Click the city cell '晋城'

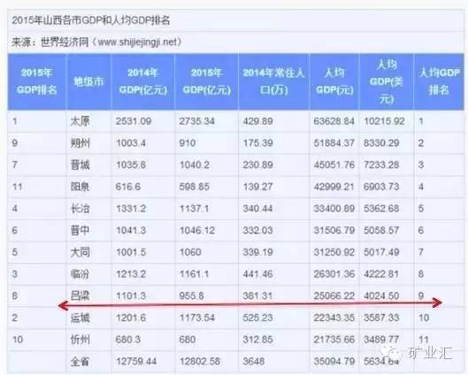coord(80,165)
